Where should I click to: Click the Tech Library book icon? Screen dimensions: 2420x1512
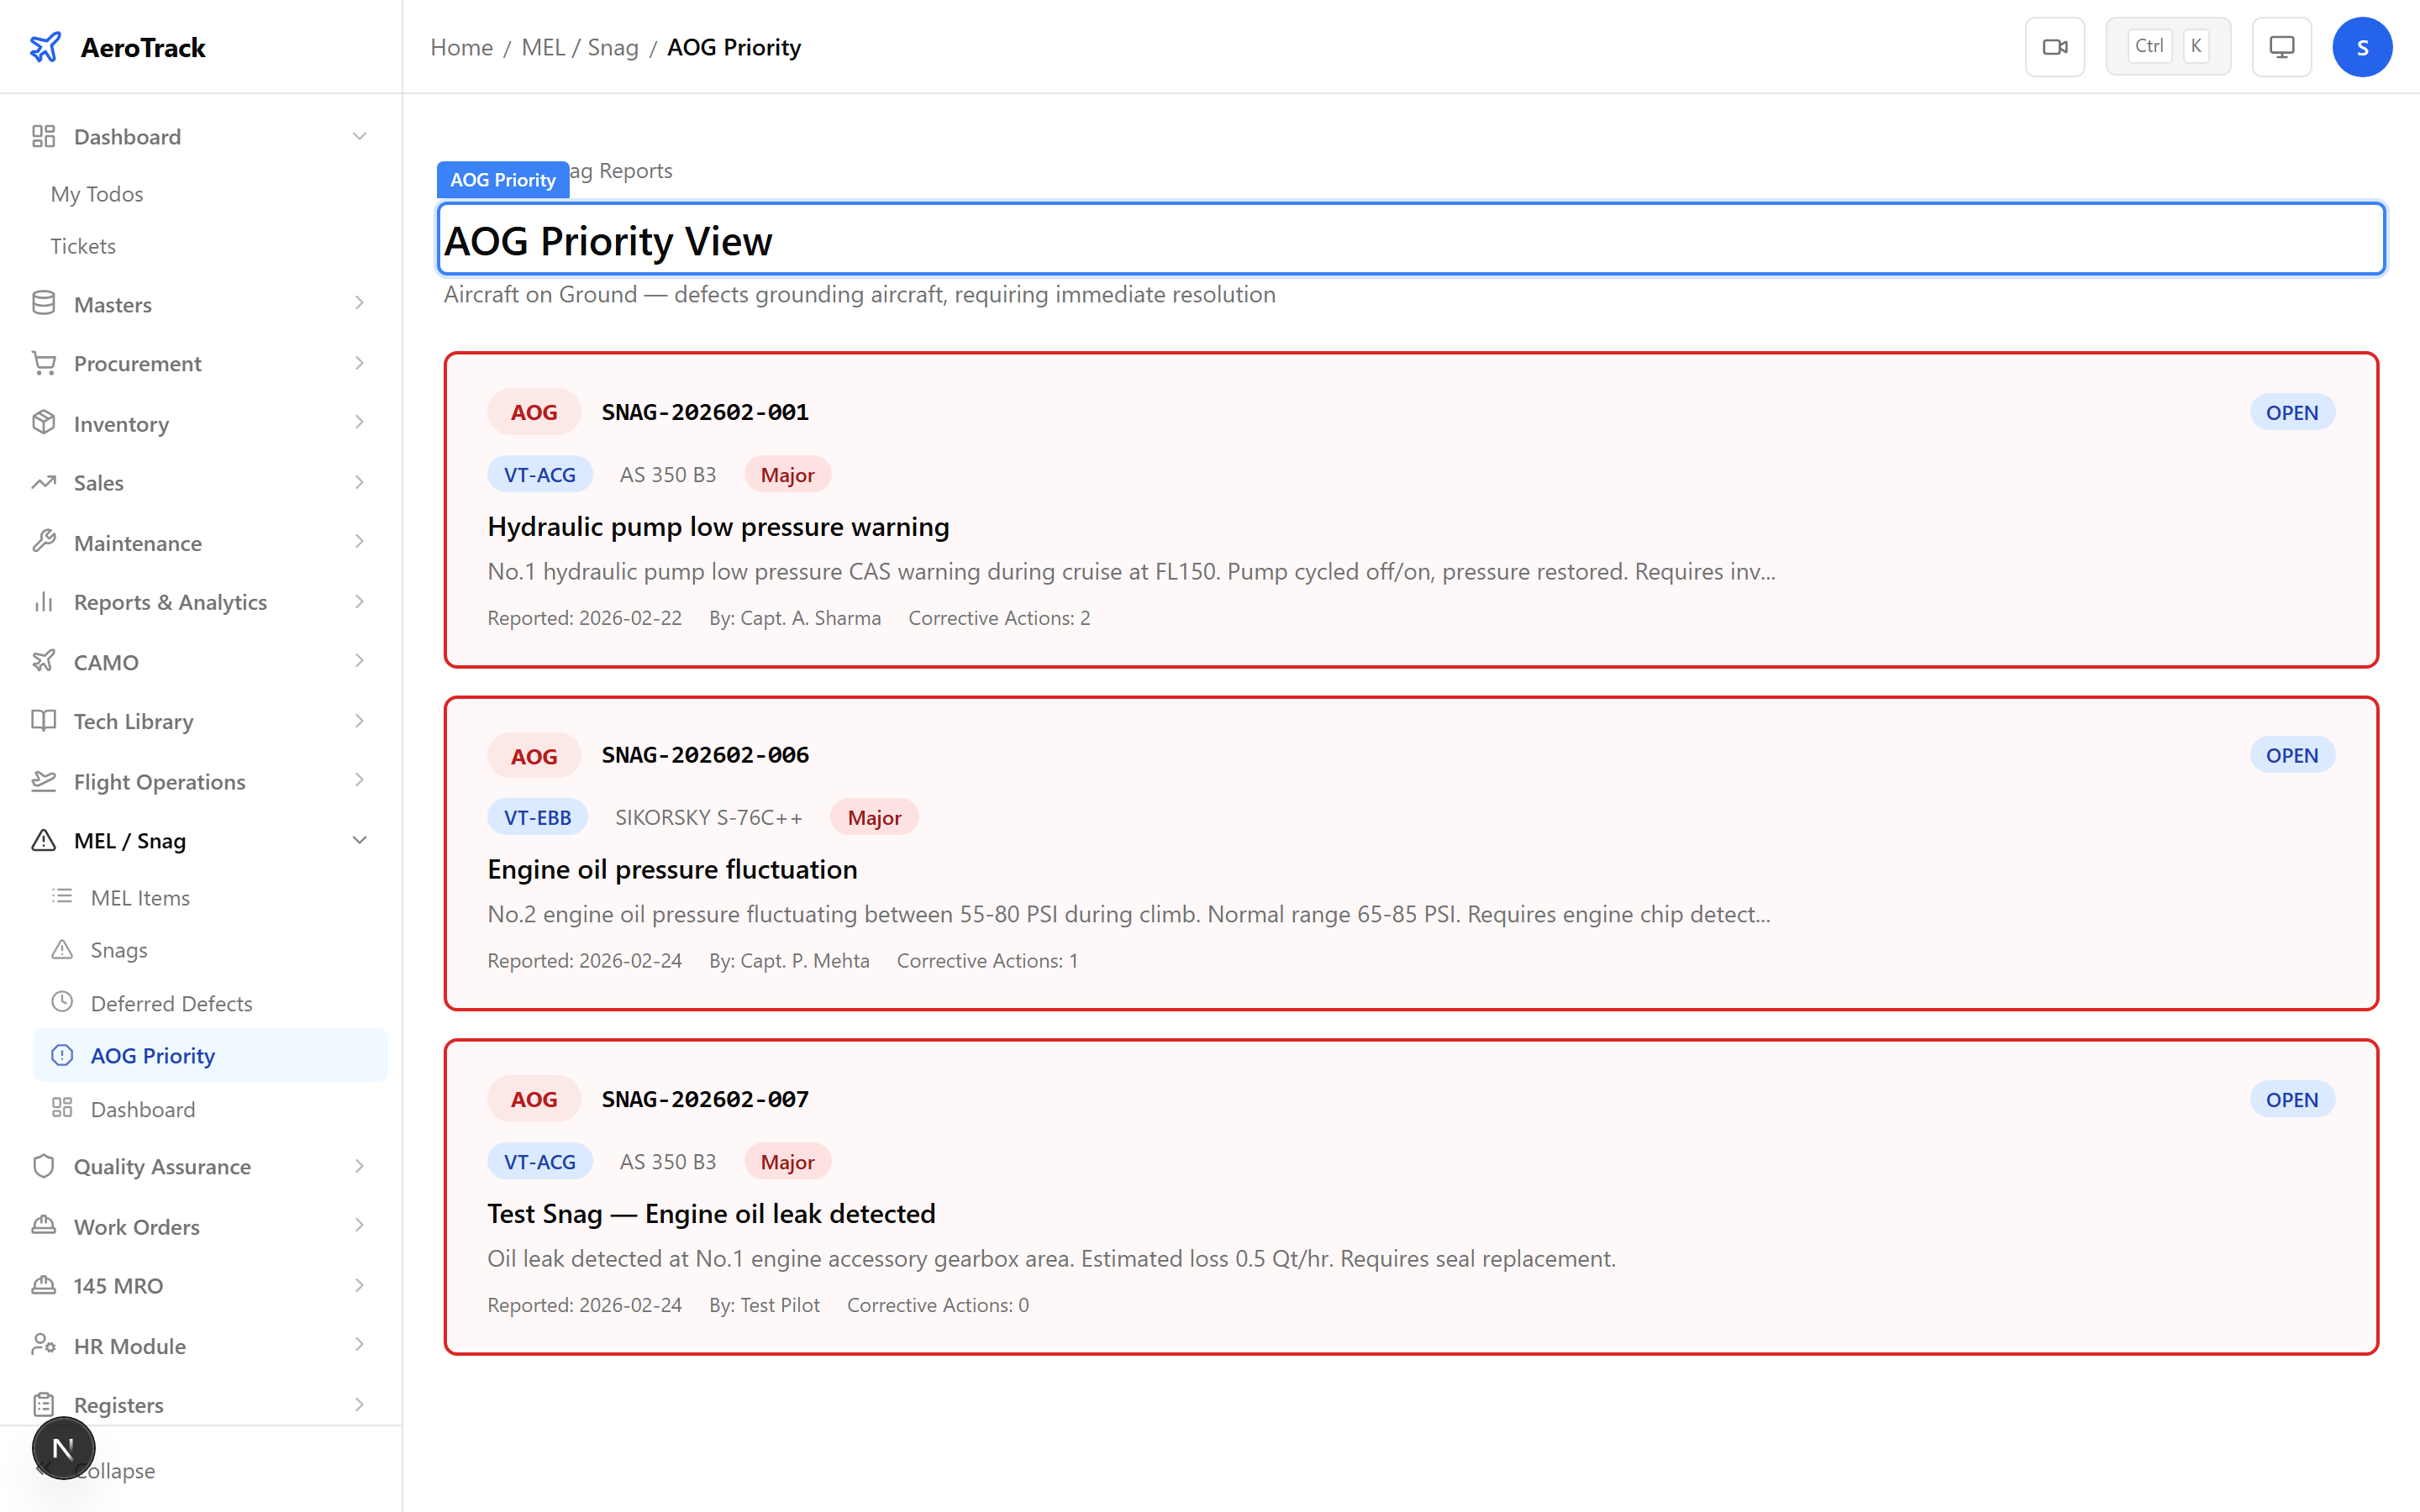44,721
